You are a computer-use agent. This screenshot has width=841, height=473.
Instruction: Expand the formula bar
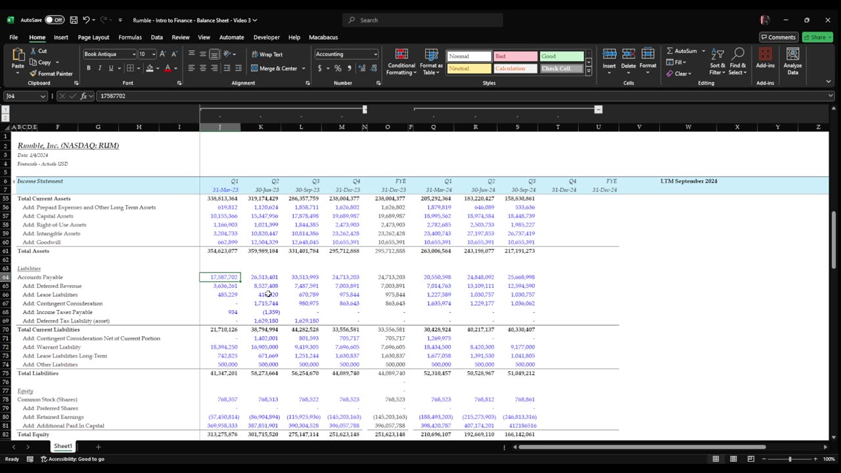[831, 96]
